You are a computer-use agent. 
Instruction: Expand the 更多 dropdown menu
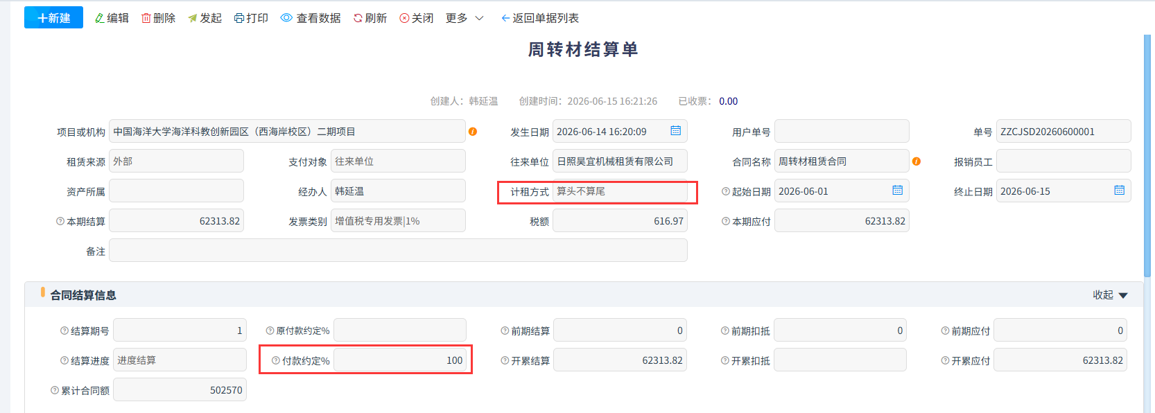click(464, 18)
